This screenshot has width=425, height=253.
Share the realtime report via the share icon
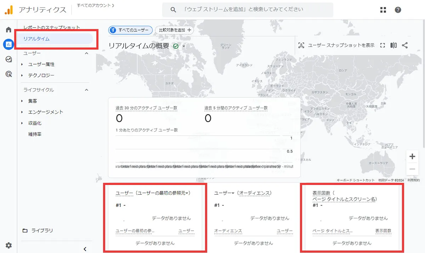pyautogui.click(x=405, y=45)
